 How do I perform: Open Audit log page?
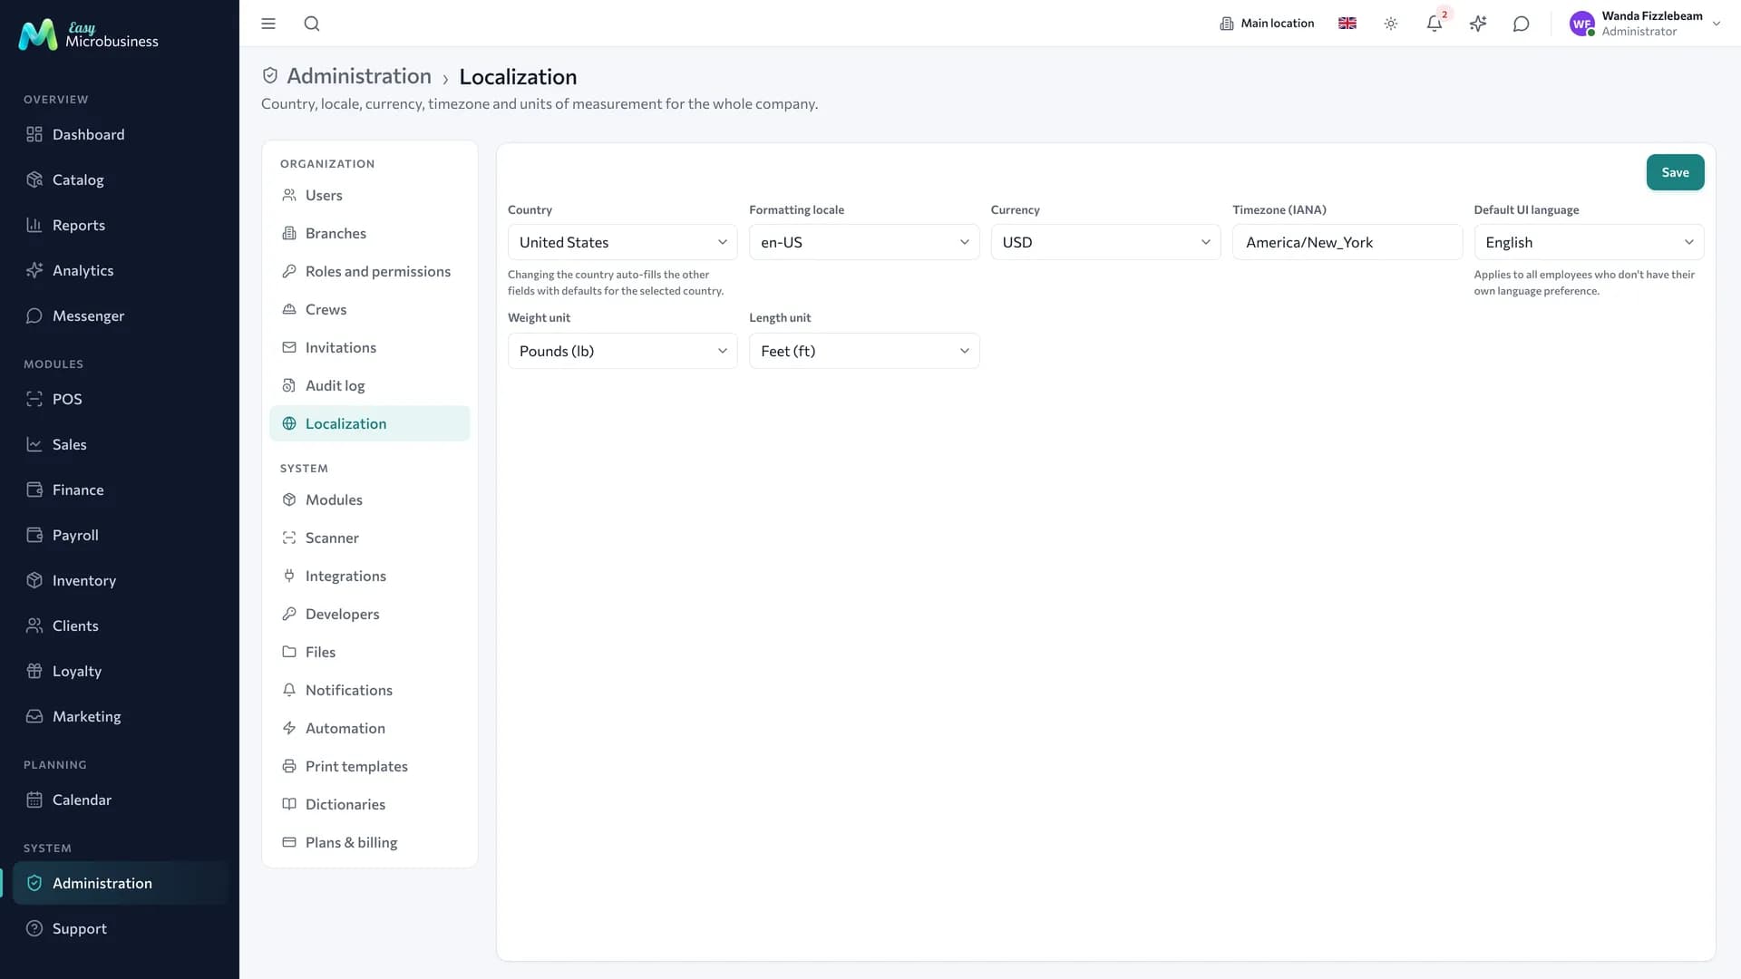pyautogui.click(x=370, y=385)
